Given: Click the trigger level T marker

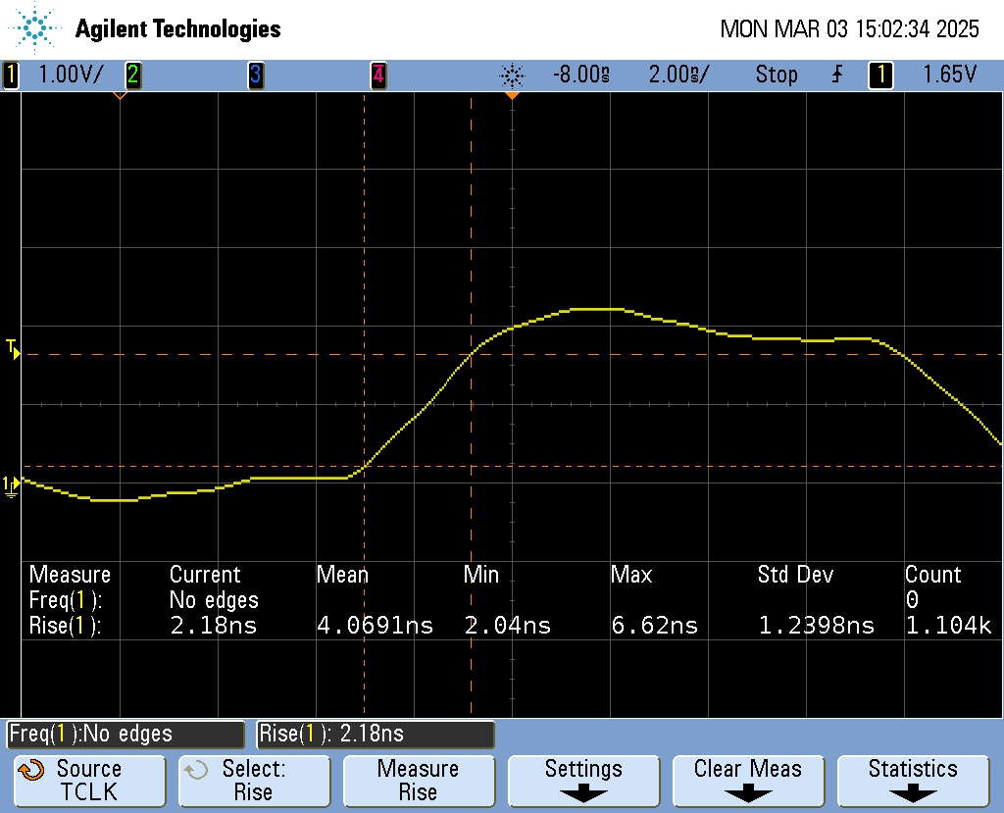Looking at the screenshot, I should click(x=13, y=348).
